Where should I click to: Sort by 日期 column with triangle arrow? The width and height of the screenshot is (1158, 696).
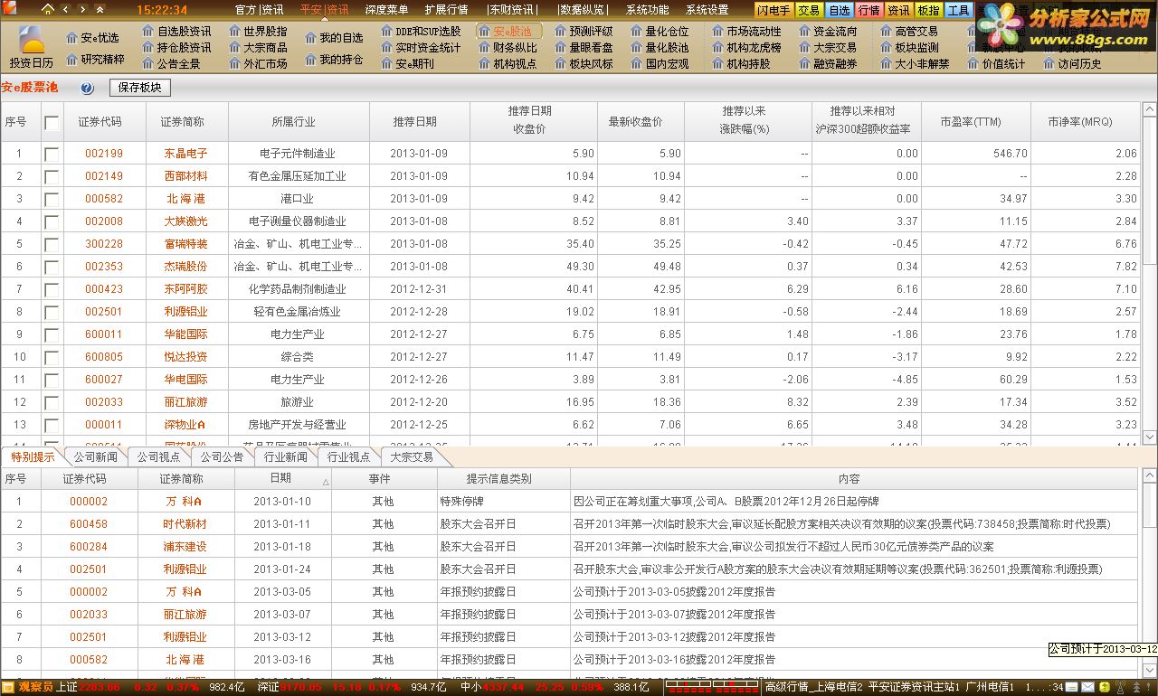pos(283,479)
